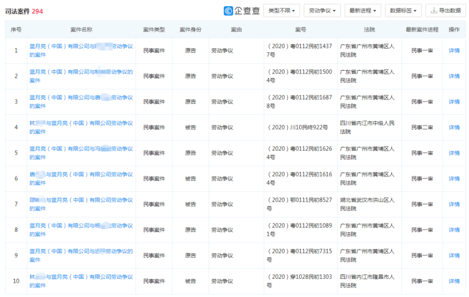469x297 pixels.
Task: Open 详情 for case row 4
Action: (x=454, y=127)
